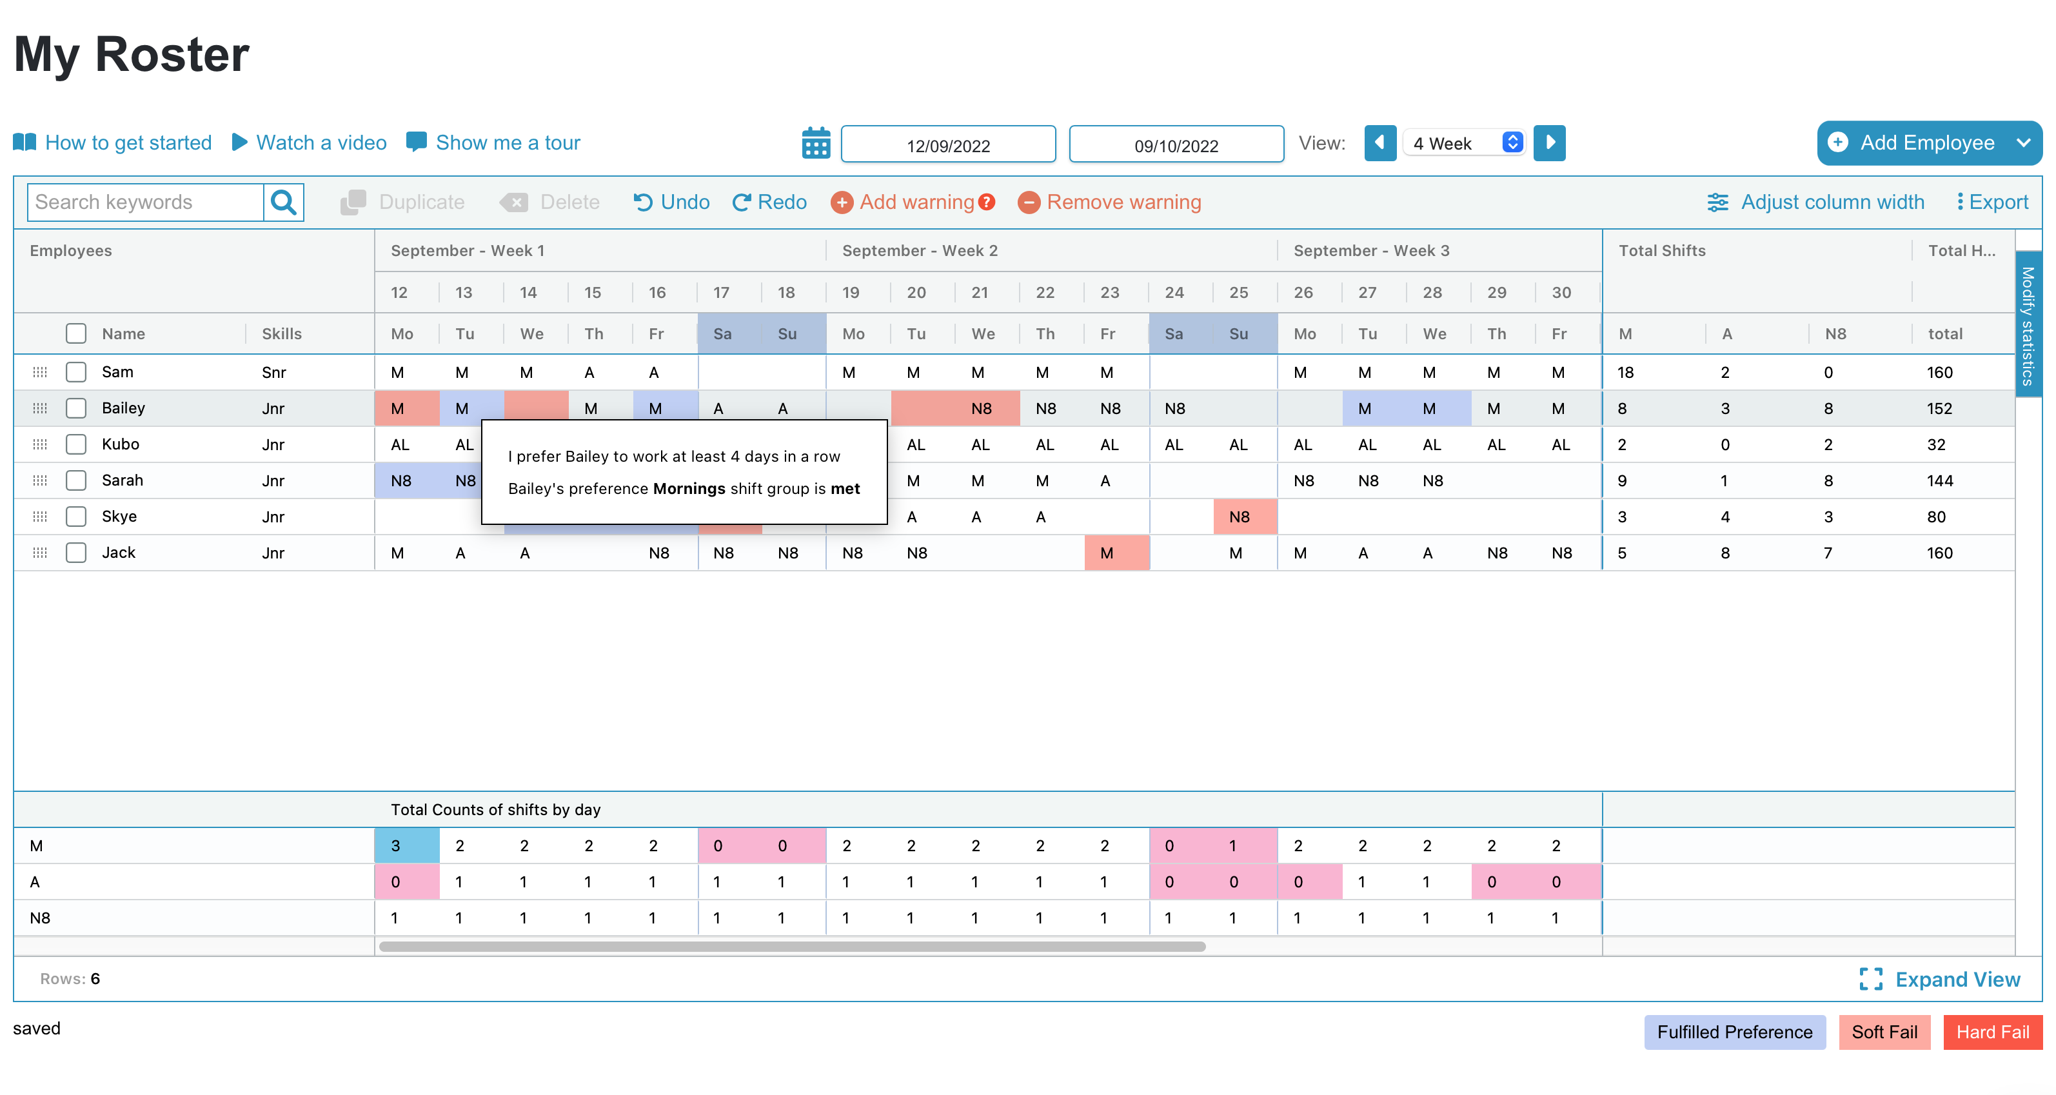Open Adjust column width settings
The image size is (2056, 1095).
(x=1719, y=202)
